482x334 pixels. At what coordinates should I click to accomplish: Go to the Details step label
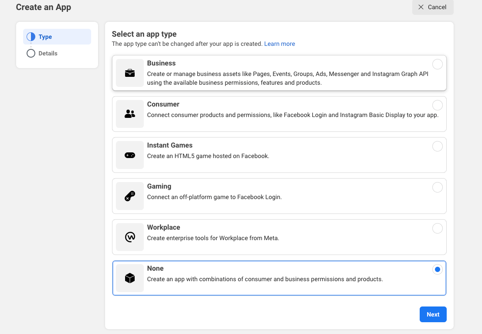[48, 53]
